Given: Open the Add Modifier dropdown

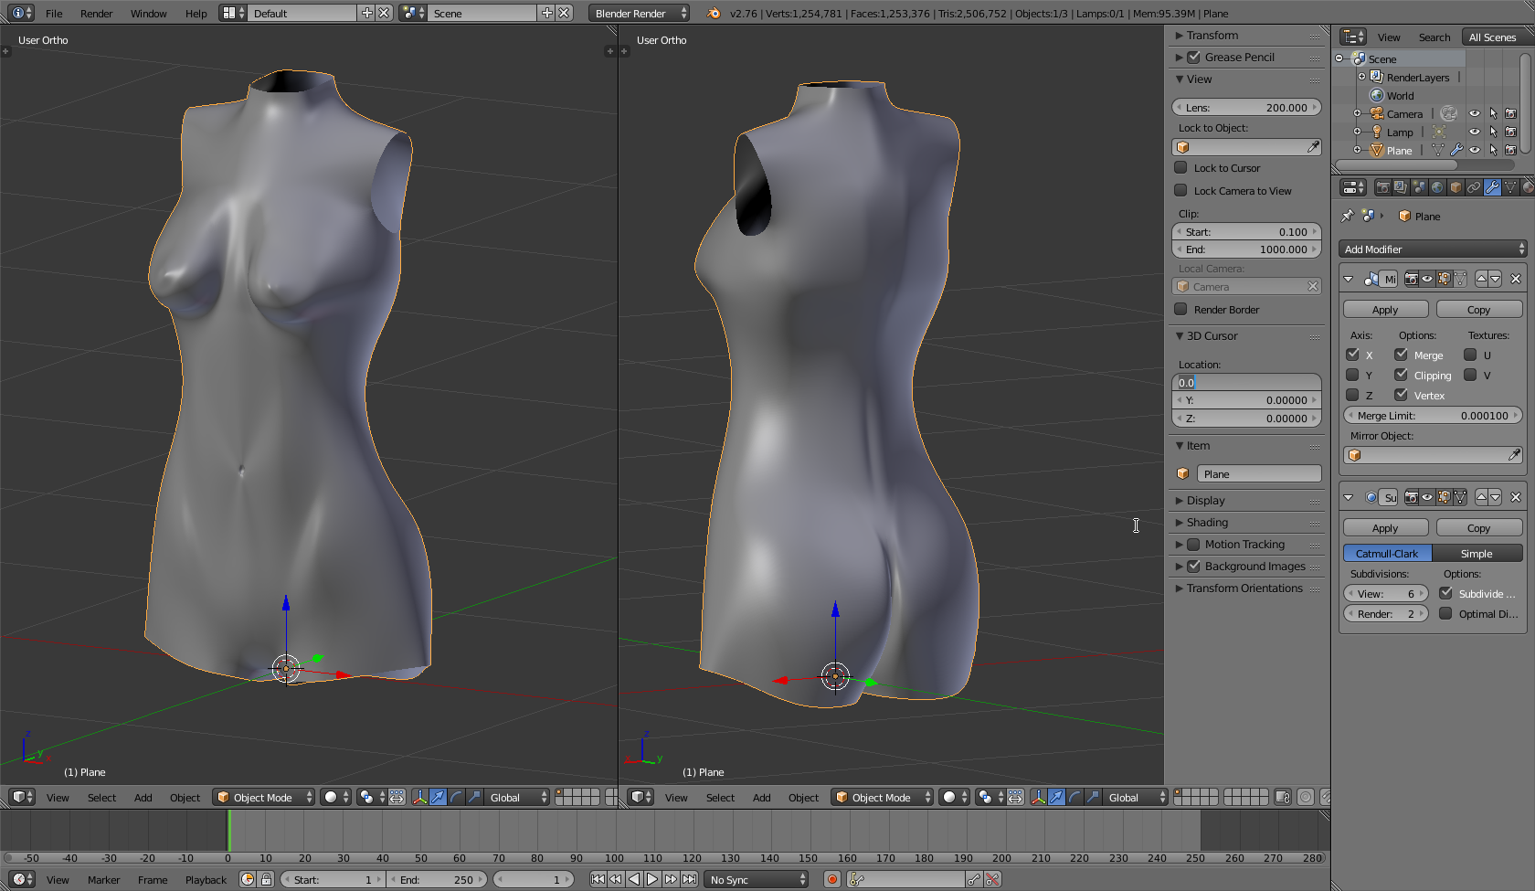Looking at the screenshot, I should 1432,249.
